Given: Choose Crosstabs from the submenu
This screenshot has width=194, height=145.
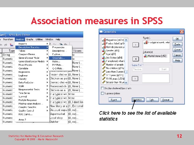Looking at the screenshot, I should point(60,58).
